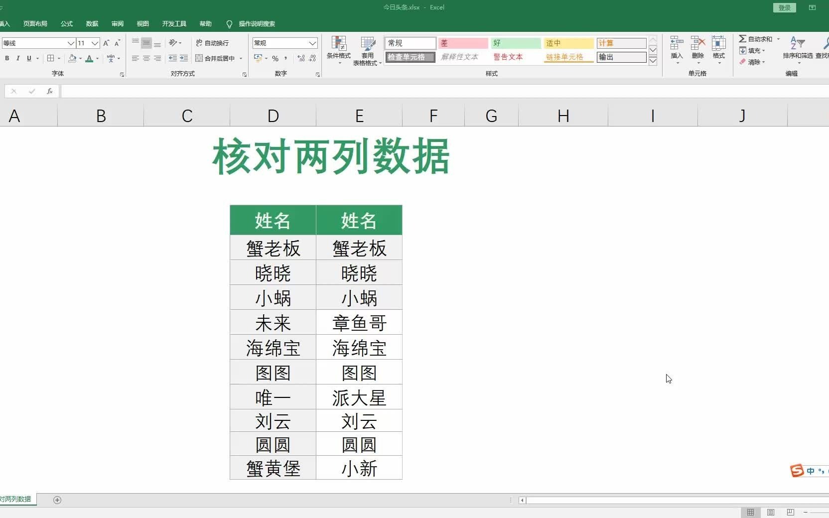
Task: Increase decimal places
Action: click(x=301, y=58)
